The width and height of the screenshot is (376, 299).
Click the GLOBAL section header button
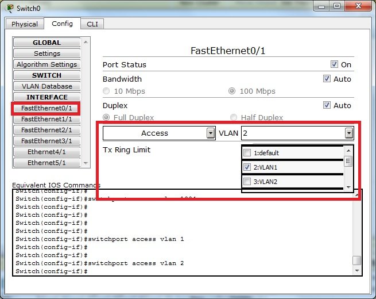click(46, 43)
